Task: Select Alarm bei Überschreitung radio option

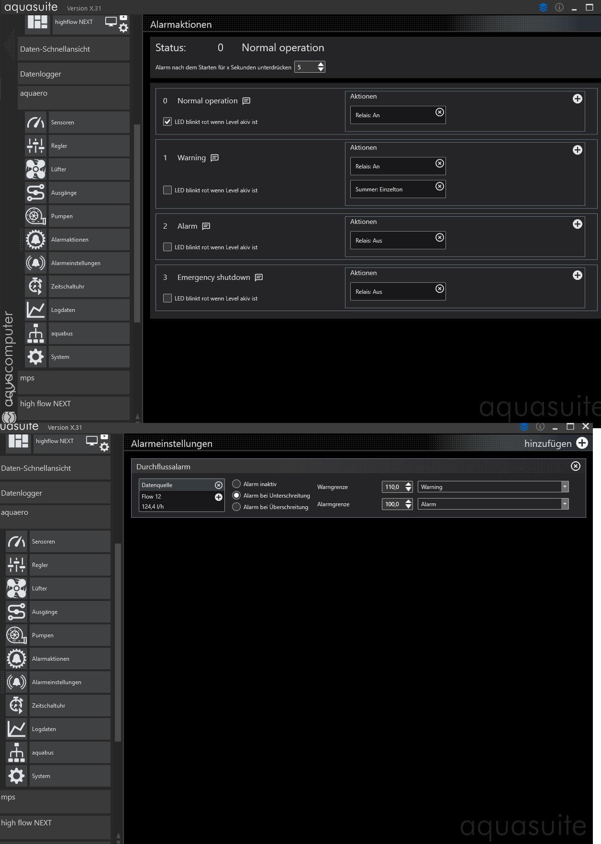Action: click(236, 507)
